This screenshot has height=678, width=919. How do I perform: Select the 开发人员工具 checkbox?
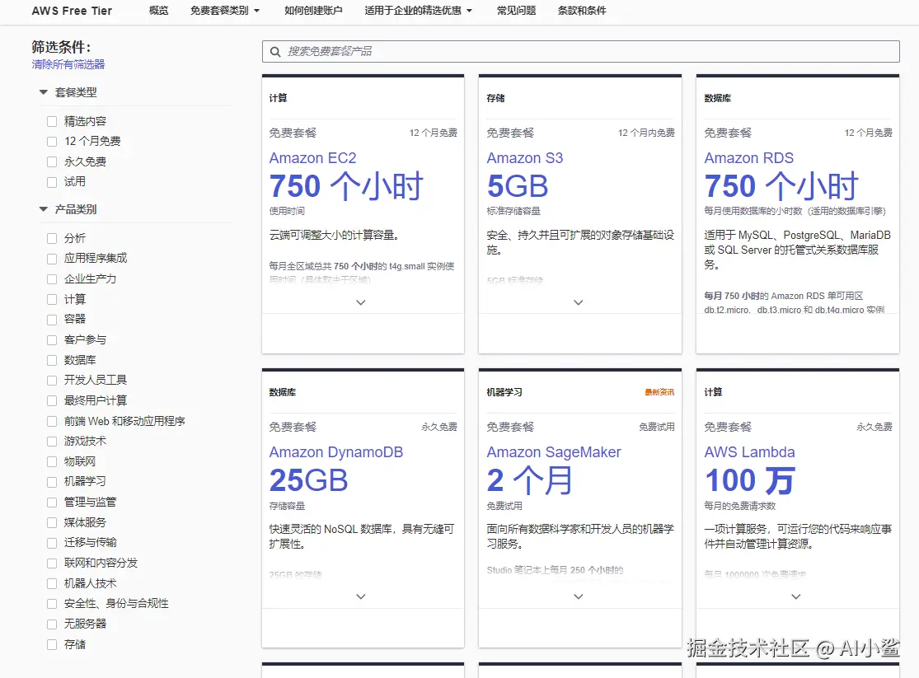pos(52,381)
